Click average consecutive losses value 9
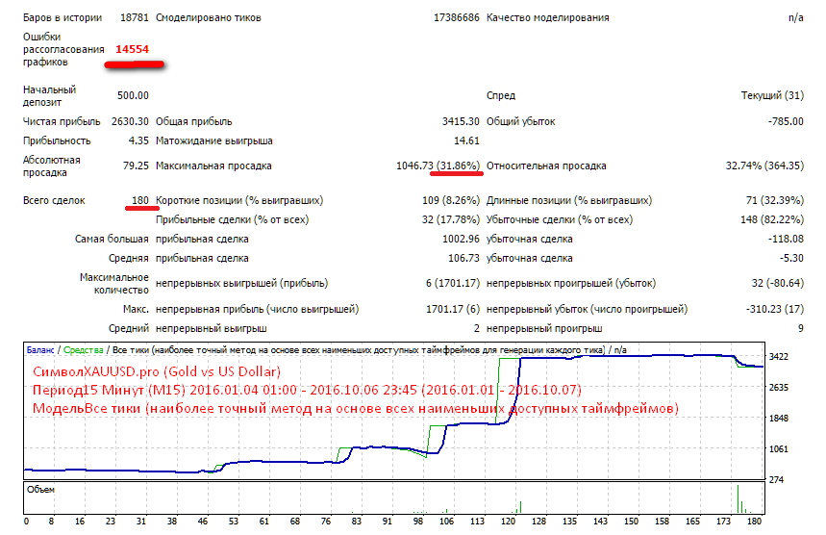 click(x=801, y=328)
